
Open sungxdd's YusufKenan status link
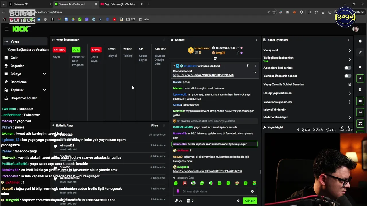(x=207, y=171)
